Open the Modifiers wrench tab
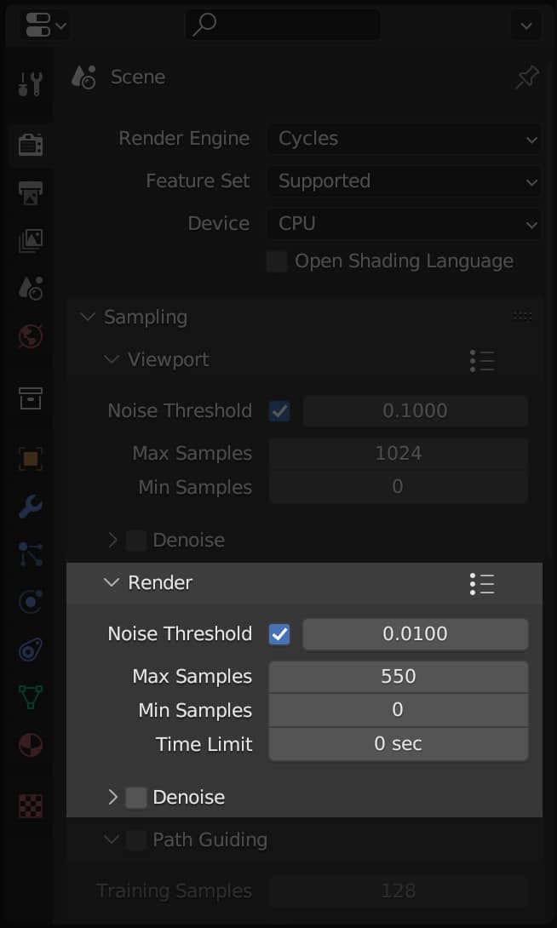 point(31,508)
